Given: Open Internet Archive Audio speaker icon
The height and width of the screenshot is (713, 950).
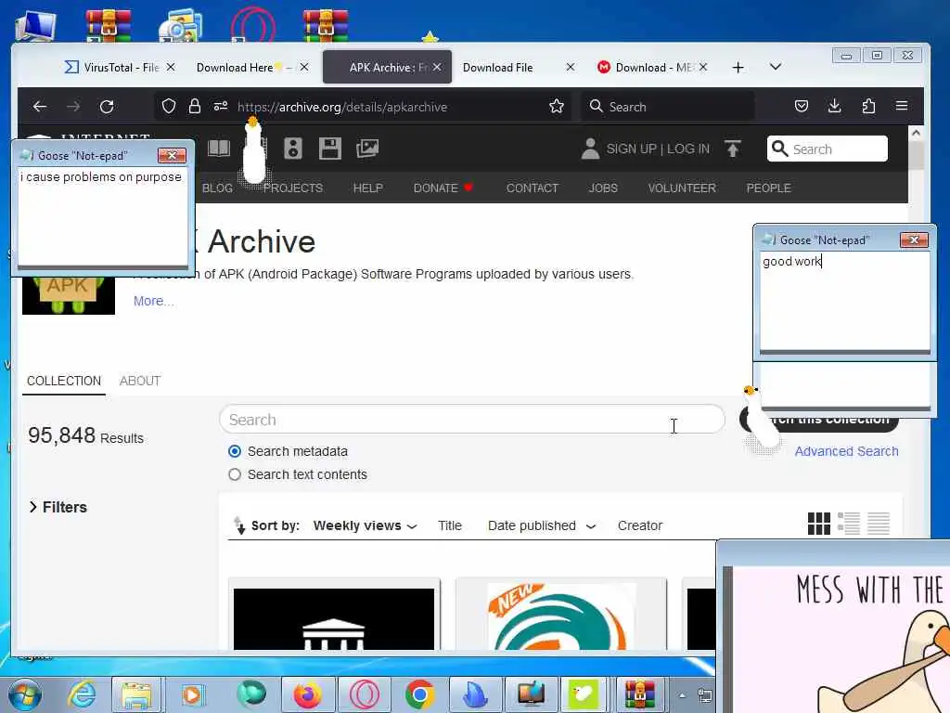Looking at the screenshot, I should tap(292, 148).
